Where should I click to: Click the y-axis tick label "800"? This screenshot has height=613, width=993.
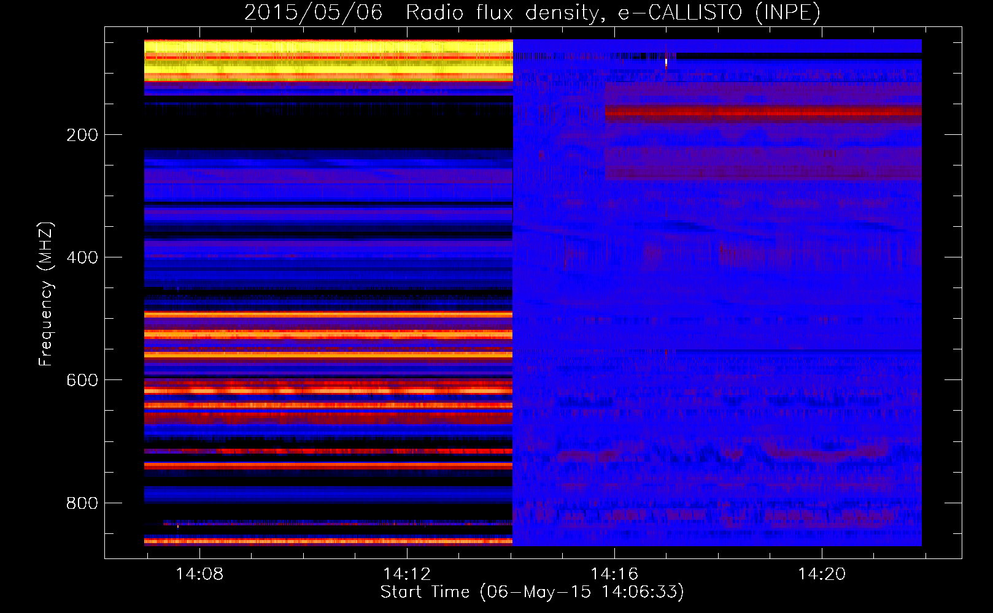[82, 503]
